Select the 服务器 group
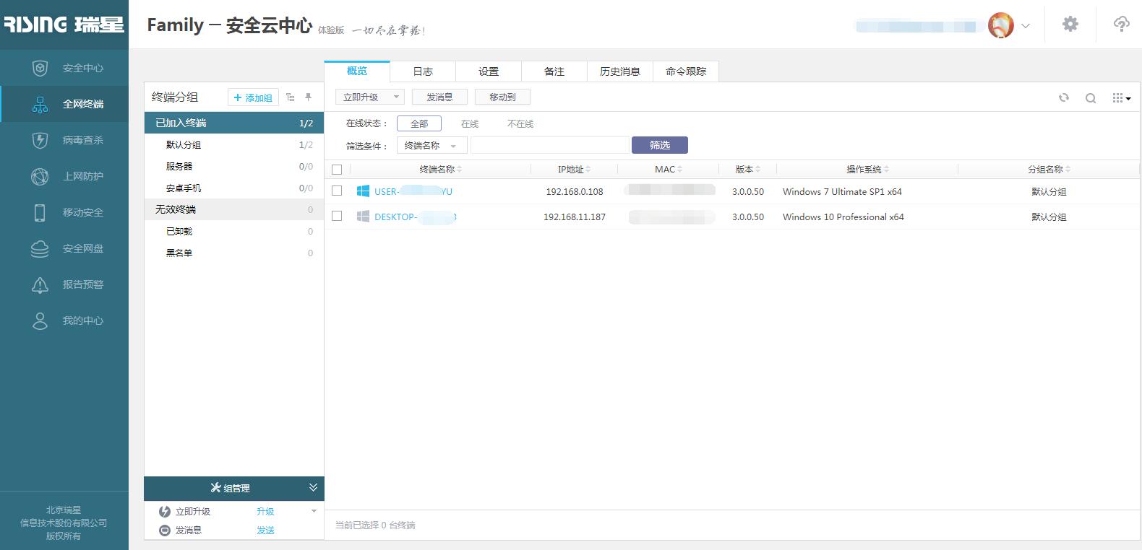The image size is (1142, 550). click(234, 166)
